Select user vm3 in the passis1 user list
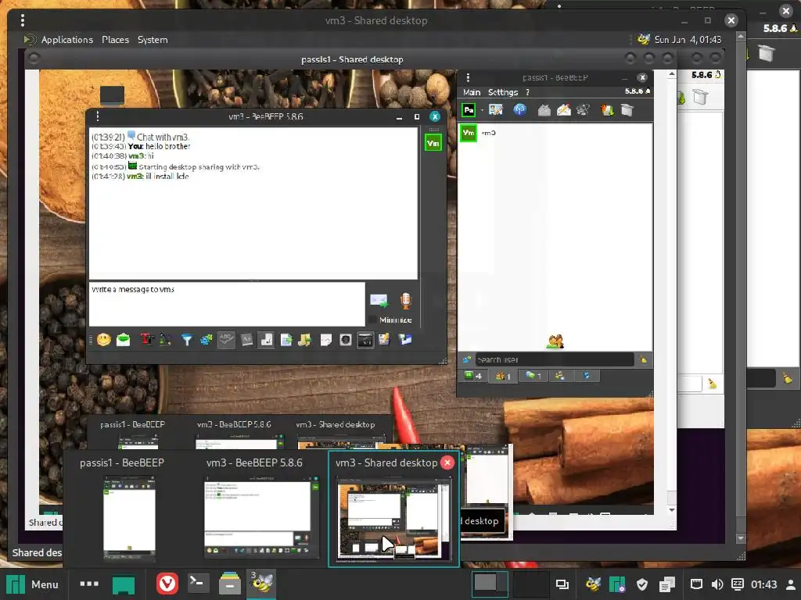Image resolution: width=801 pixels, height=600 pixels. click(x=555, y=133)
